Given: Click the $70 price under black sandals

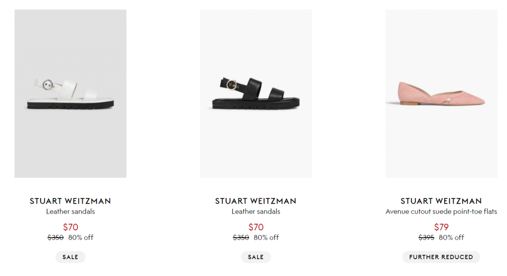Looking at the screenshot, I should [x=255, y=227].
